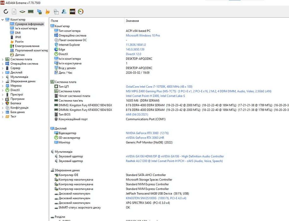Screen dimensions: 289x221
Task: Open the OctalCore Intel Core i7-10700K link
Action: pos(159,87)
